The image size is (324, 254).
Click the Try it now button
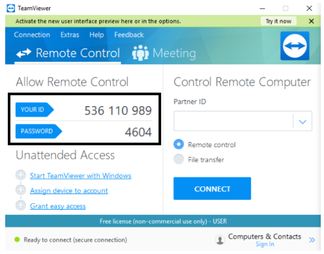tap(278, 21)
